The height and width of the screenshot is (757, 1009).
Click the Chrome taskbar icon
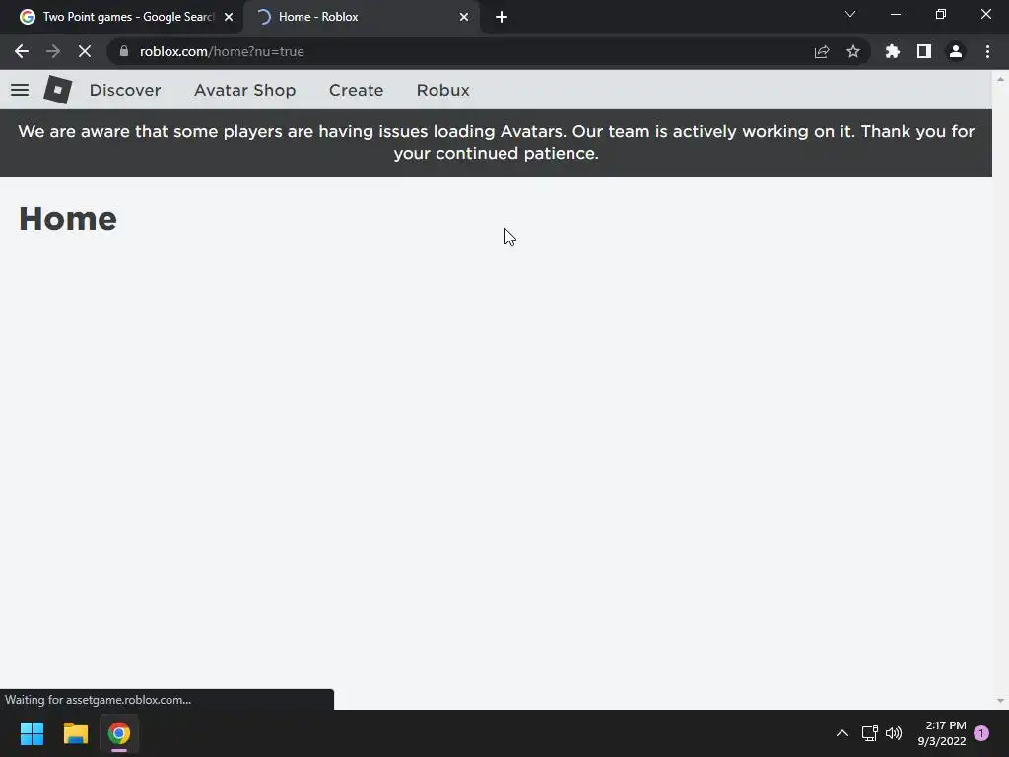(x=119, y=733)
